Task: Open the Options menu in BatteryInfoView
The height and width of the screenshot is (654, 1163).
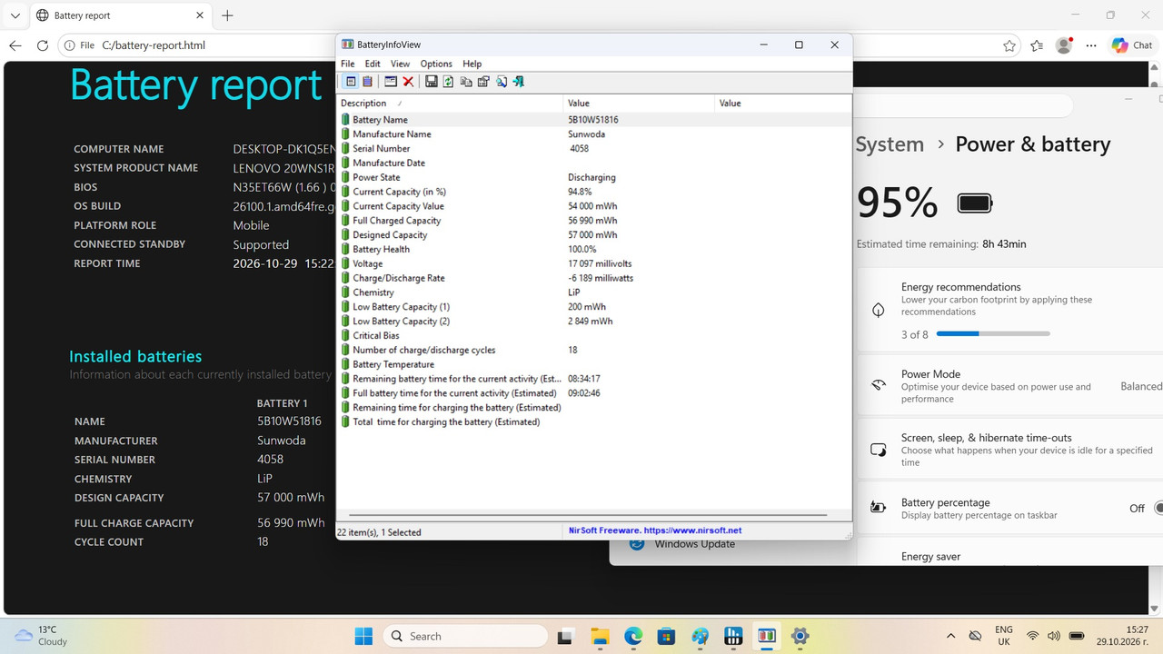Action: 436,64
